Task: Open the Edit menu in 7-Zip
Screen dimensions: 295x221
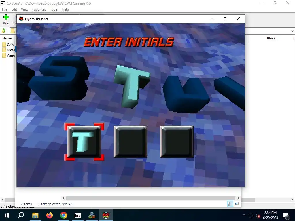Action: [14, 9]
